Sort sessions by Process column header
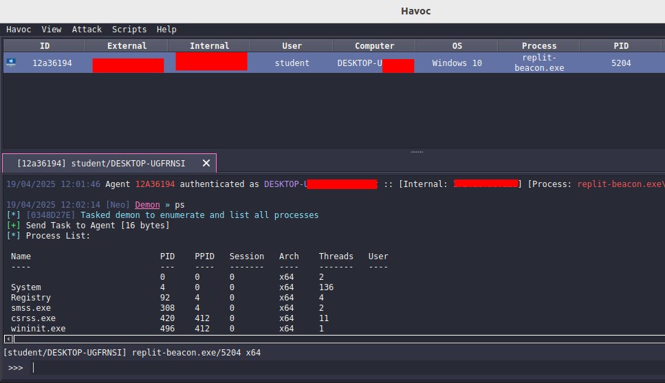The image size is (665, 383). coord(538,46)
